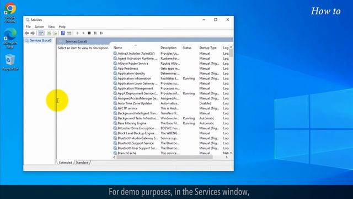Click the Refresh toolbar icon
This screenshot has height=199, width=353.
(49, 33)
